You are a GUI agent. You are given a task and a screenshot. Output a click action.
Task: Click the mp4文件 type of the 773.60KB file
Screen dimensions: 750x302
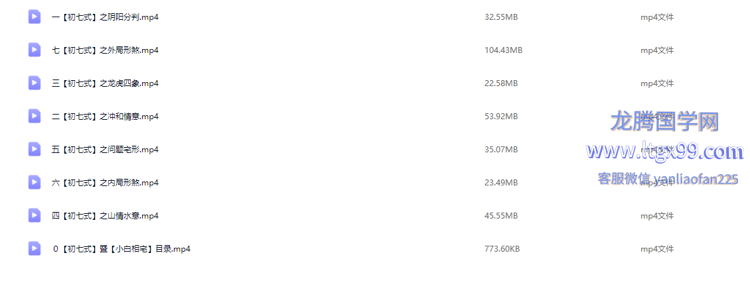(656, 249)
